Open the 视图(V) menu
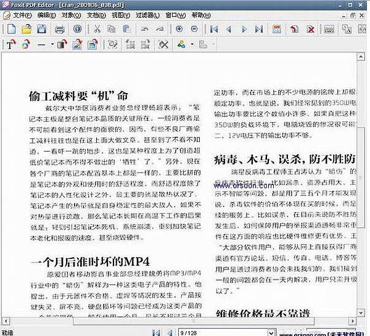370x336 pixels. pyautogui.click(x=121, y=15)
